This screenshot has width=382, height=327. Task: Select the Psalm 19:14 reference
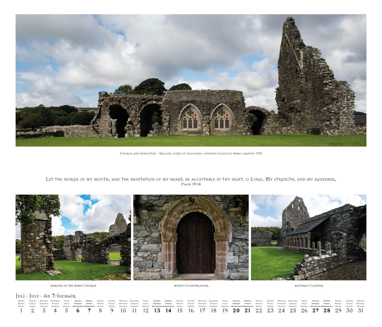click(191, 184)
